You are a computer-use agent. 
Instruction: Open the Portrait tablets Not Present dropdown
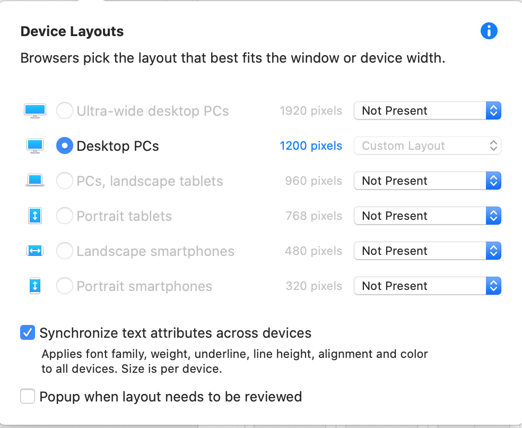pyautogui.click(x=428, y=216)
